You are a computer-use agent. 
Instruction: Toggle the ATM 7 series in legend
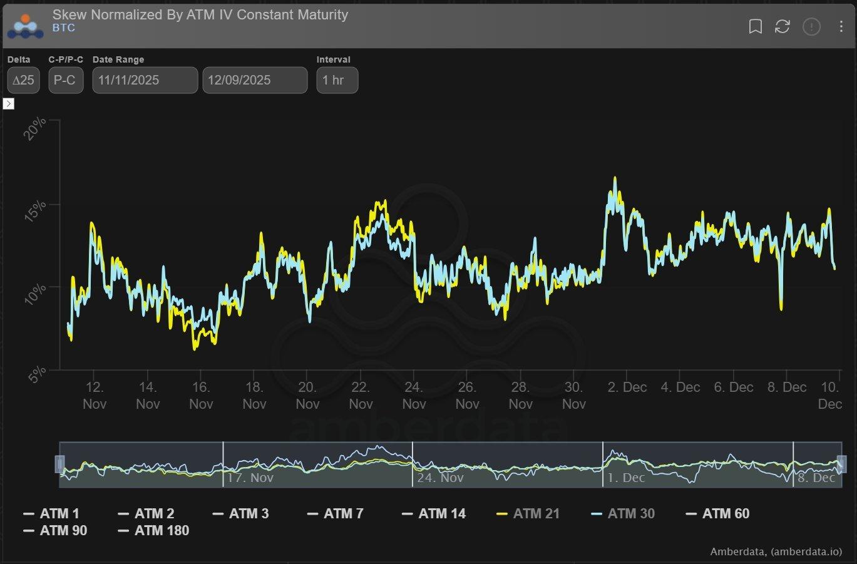coord(336,514)
